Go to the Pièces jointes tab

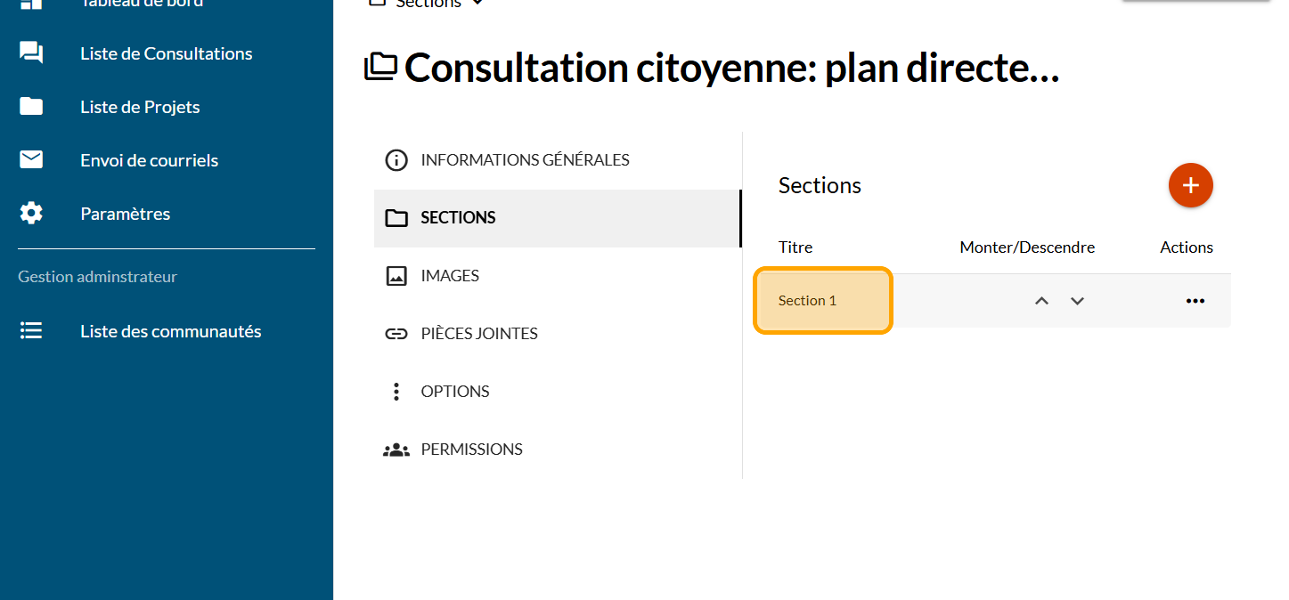tap(479, 334)
